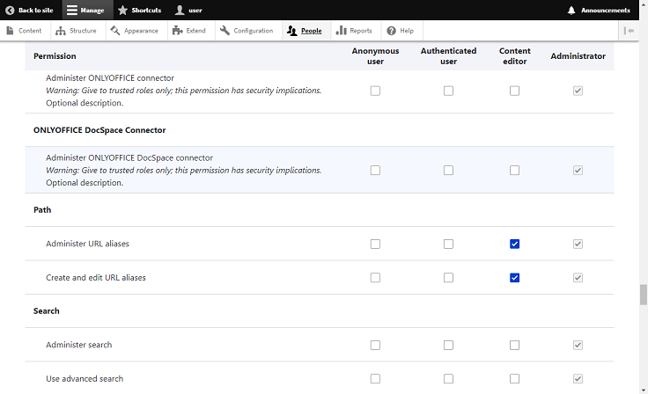648x394 pixels.
Task: Open Extend via its puzzle icon
Action: click(177, 31)
